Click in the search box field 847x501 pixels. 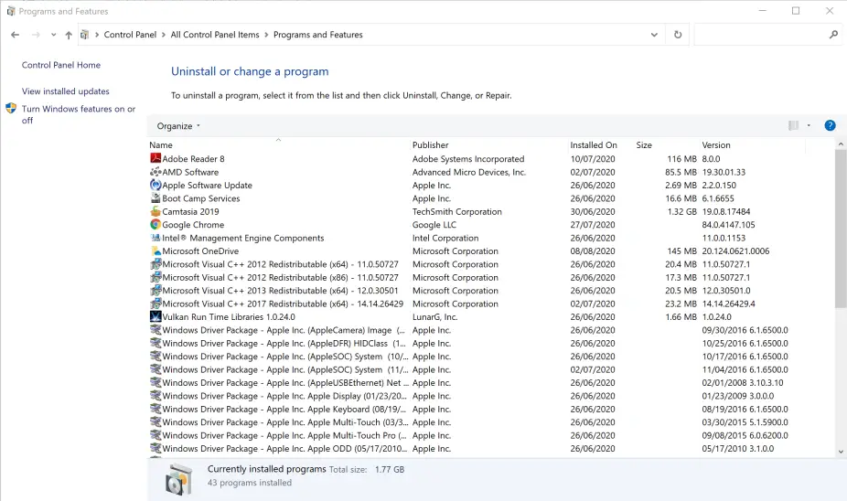[761, 35]
